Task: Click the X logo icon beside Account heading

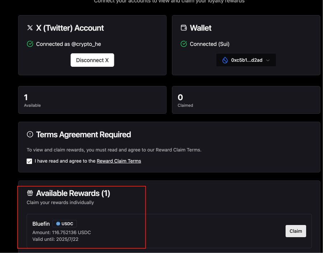Action: click(30, 28)
